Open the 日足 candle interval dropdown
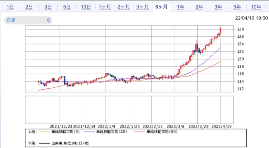Image resolution: width=269 pixels, height=148 pixels. 28,20
